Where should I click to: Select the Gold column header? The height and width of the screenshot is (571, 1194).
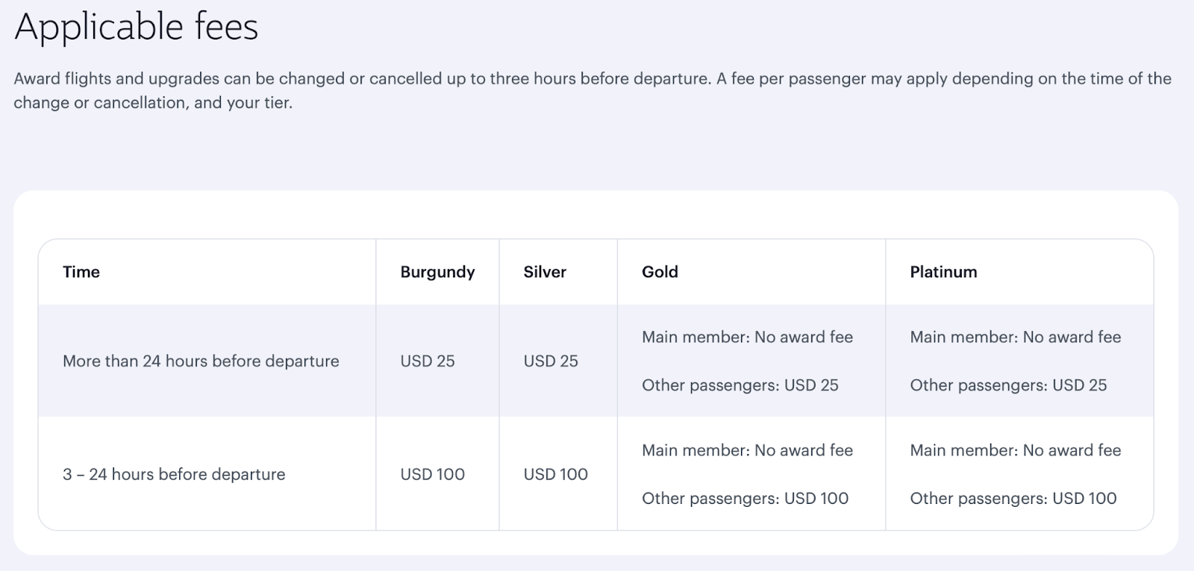(x=660, y=272)
